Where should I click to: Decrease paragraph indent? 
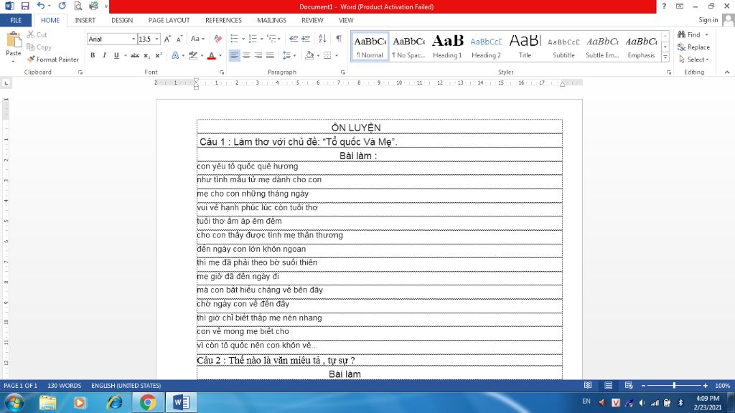294,39
